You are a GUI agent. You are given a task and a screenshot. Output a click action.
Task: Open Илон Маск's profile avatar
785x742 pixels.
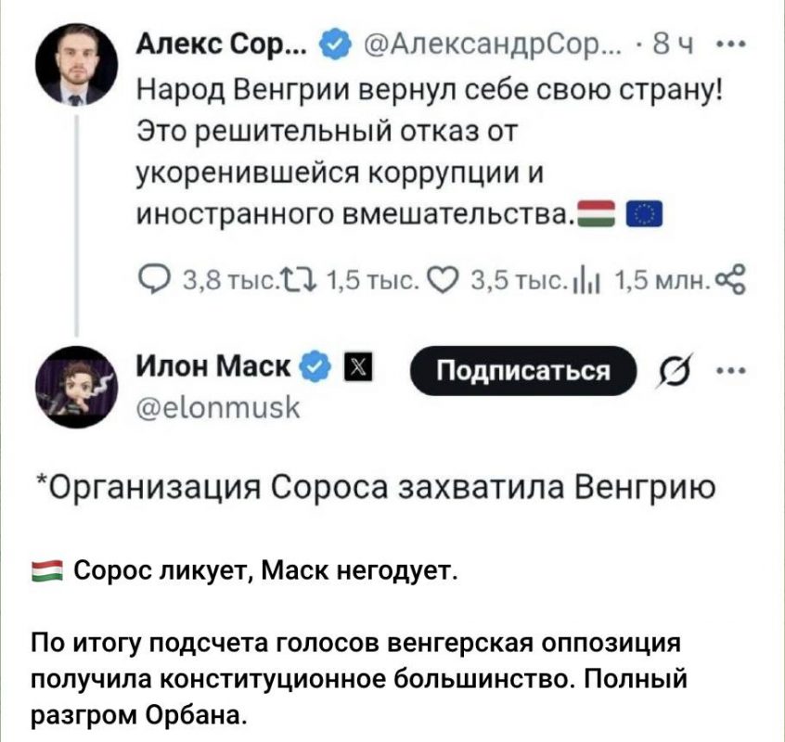click(x=75, y=387)
